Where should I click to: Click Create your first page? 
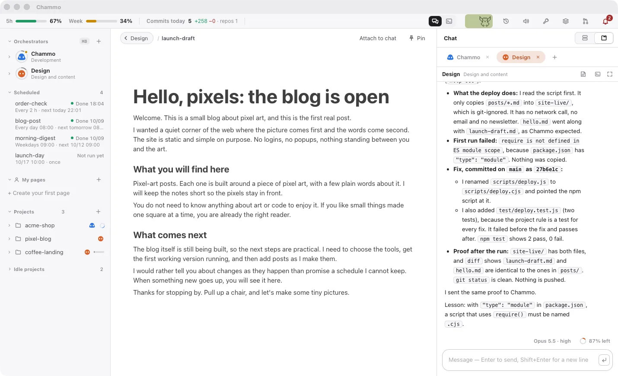tap(38, 193)
